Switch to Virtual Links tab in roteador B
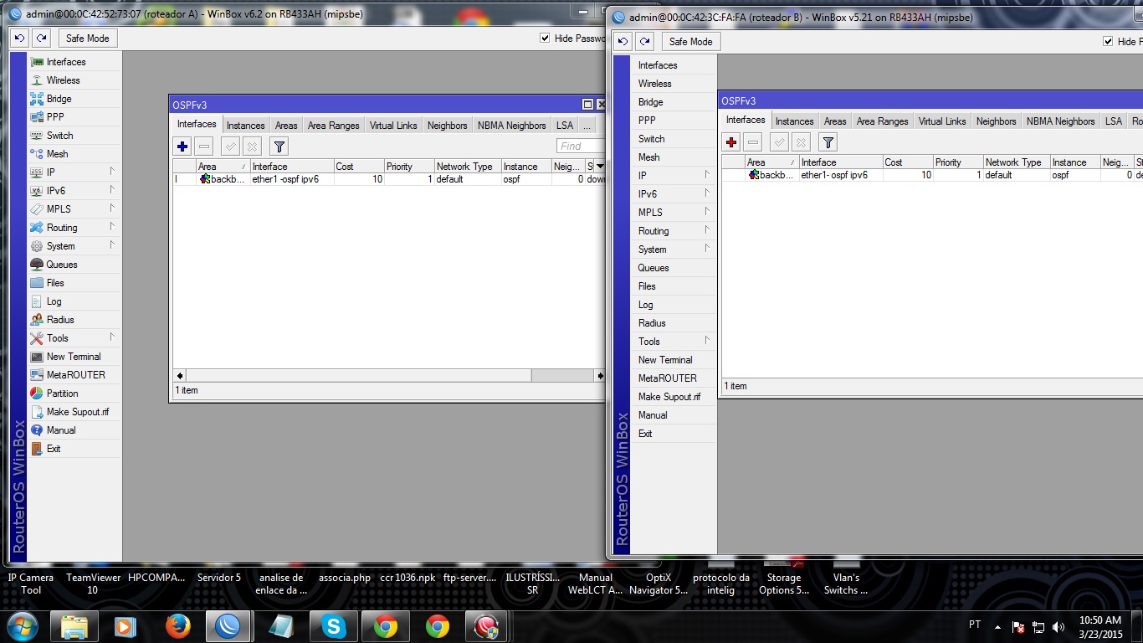Image resolution: width=1143 pixels, height=643 pixels. tap(942, 121)
